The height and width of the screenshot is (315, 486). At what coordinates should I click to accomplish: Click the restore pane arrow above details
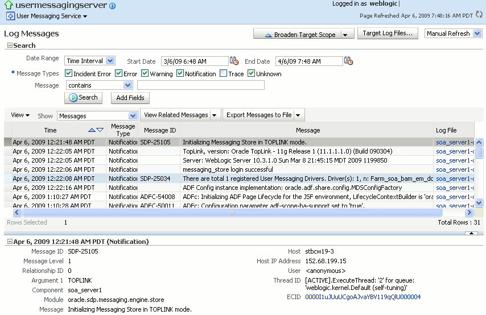pos(471,233)
